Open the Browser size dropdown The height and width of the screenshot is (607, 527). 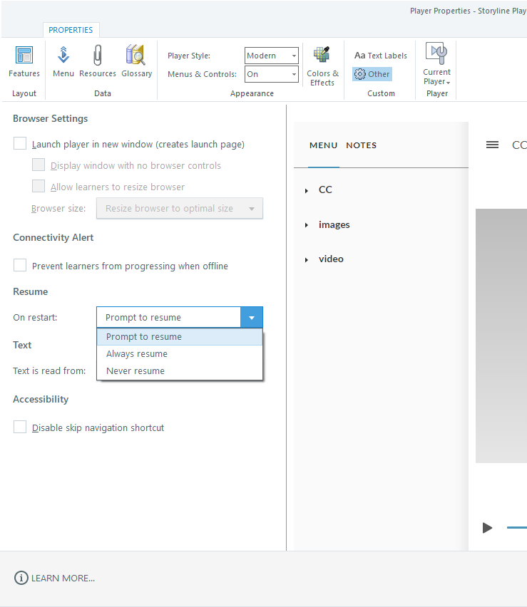tap(180, 208)
